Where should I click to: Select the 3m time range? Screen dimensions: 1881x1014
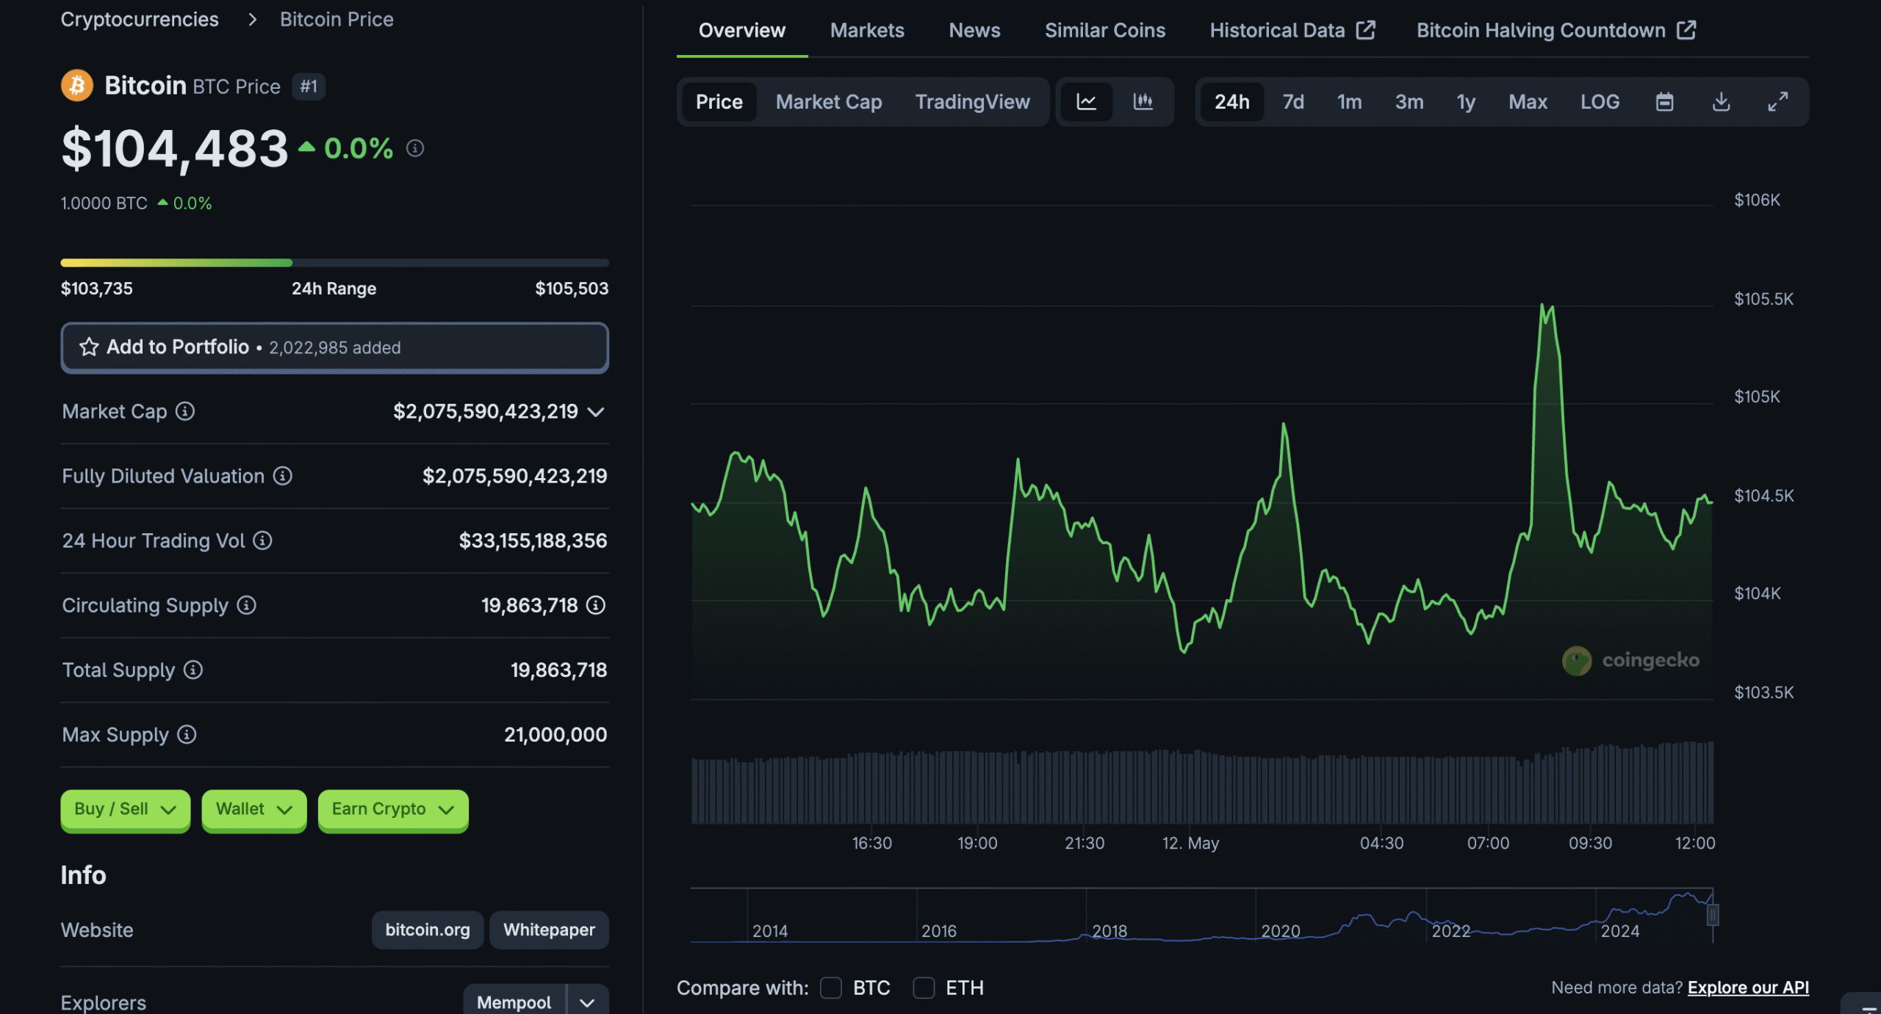[x=1409, y=101]
